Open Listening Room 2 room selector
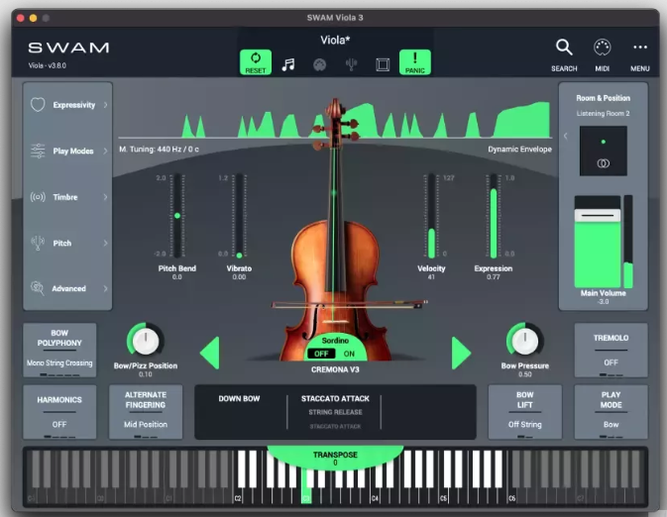 click(603, 114)
